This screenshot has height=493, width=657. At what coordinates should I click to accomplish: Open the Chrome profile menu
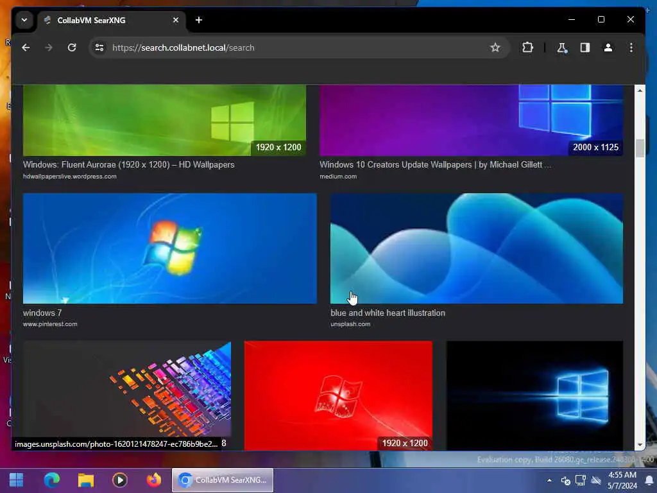[x=608, y=48]
